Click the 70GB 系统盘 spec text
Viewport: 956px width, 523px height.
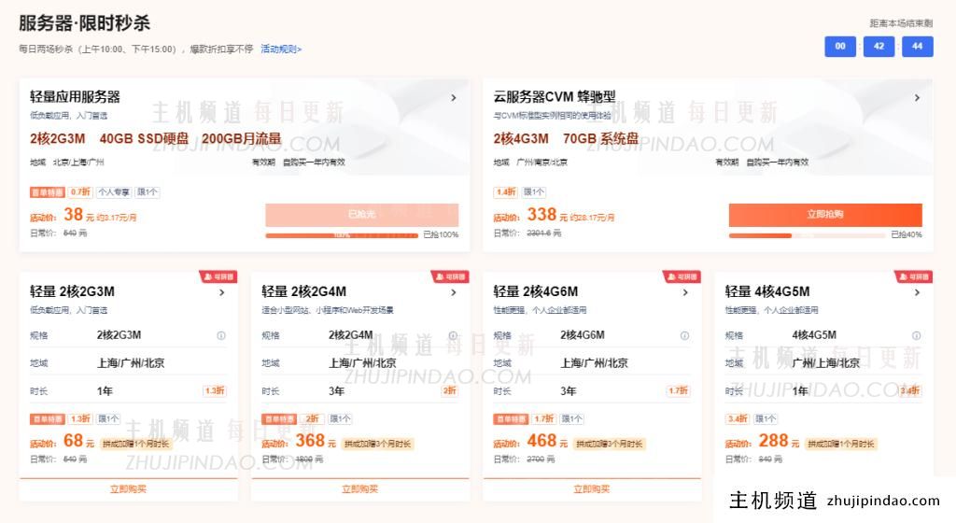pyautogui.click(x=600, y=139)
